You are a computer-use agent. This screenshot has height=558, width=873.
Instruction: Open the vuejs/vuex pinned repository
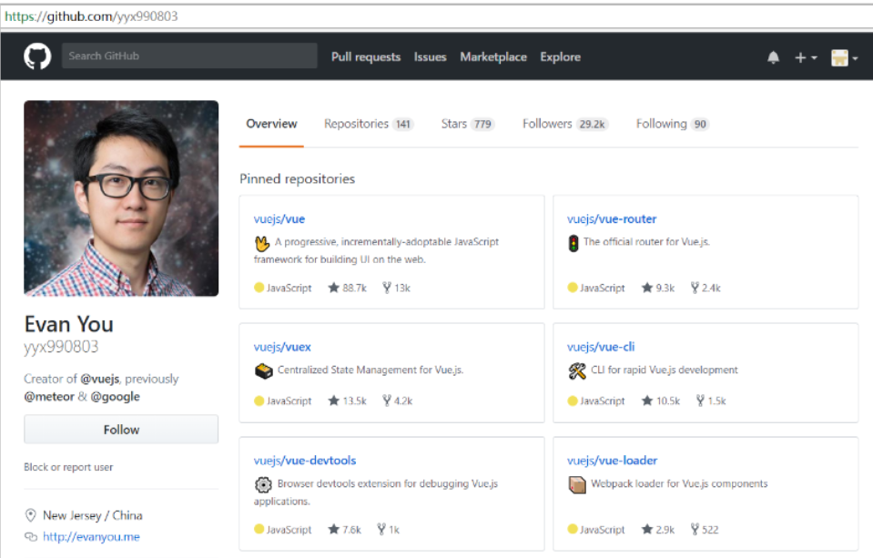[282, 347]
